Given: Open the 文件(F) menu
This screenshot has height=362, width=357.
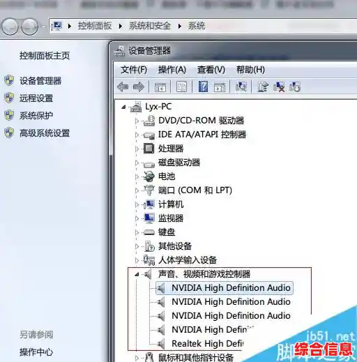Looking at the screenshot, I should (x=134, y=70).
